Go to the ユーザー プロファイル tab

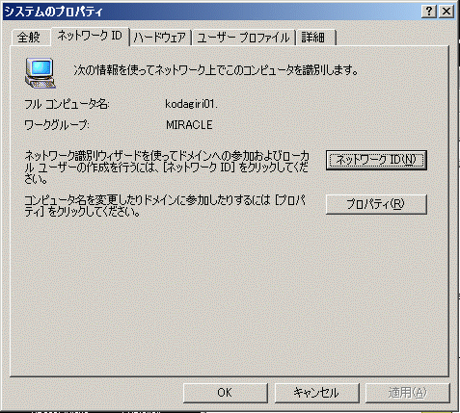coord(243,38)
